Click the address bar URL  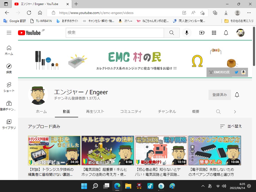[x=96, y=13]
